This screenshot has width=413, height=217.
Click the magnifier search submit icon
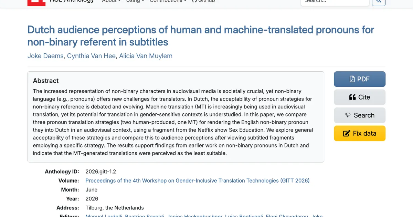tap(379, 1)
